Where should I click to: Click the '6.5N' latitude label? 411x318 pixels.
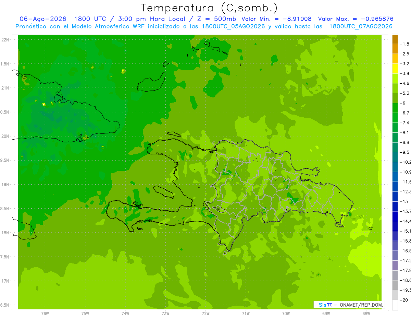(5, 305)
